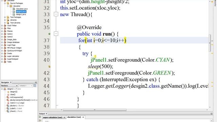Collapse the run() method code fold
The image size is (217, 122).
coord(56,34)
